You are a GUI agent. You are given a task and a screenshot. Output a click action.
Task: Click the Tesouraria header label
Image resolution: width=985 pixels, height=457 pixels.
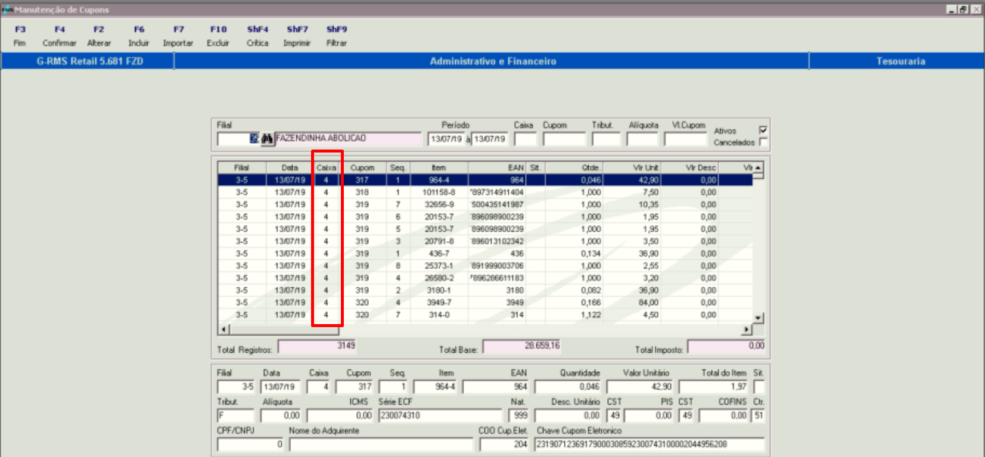point(900,61)
